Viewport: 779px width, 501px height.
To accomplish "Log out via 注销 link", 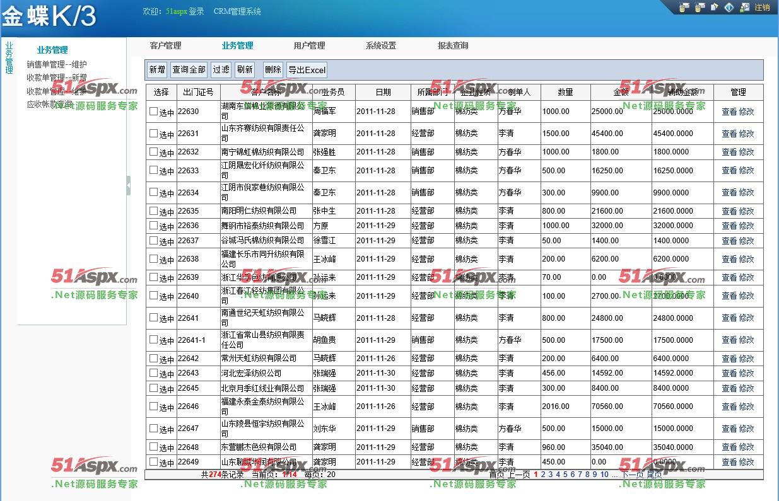I will tap(762, 8).
